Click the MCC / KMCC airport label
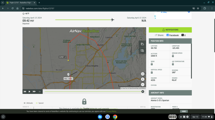215x120 pixels. 68,79
